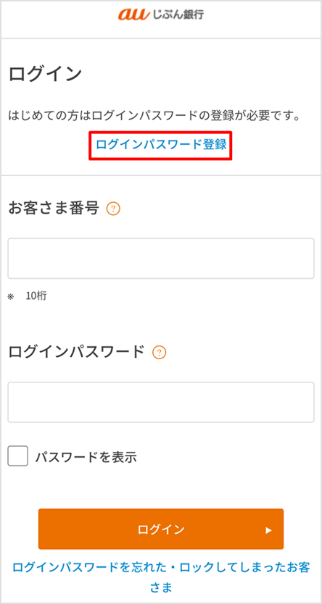
Task: Focus the ログインパスワード input field
Action: tap(161, 402)
